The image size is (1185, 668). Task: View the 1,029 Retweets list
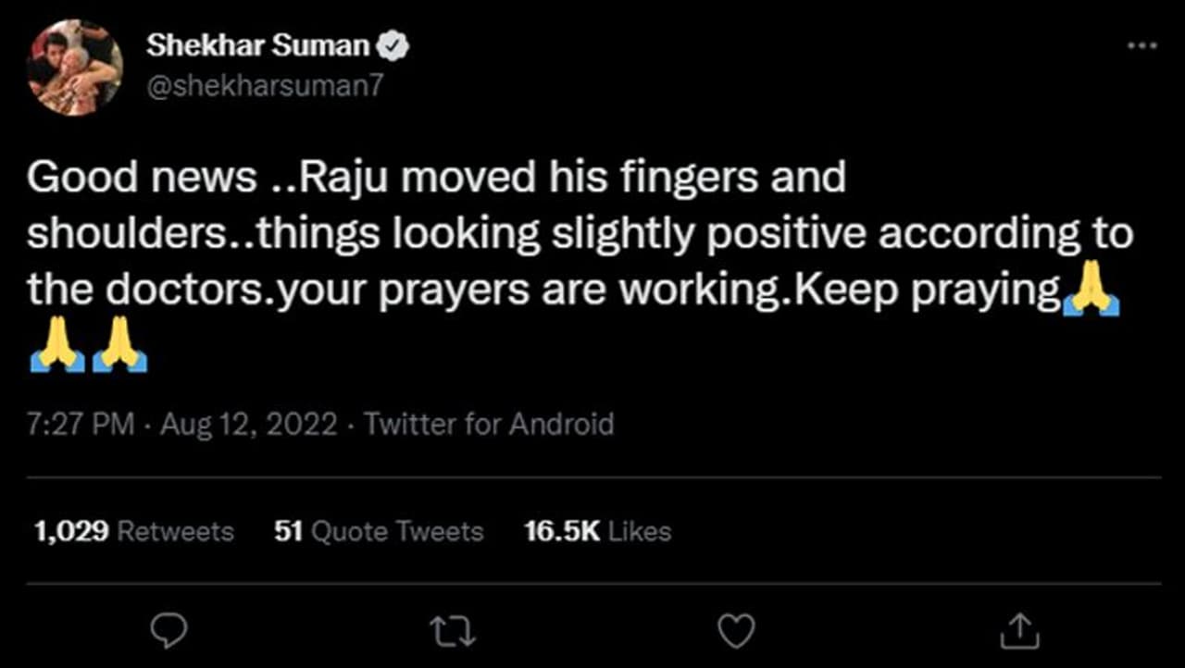[133, 531]
